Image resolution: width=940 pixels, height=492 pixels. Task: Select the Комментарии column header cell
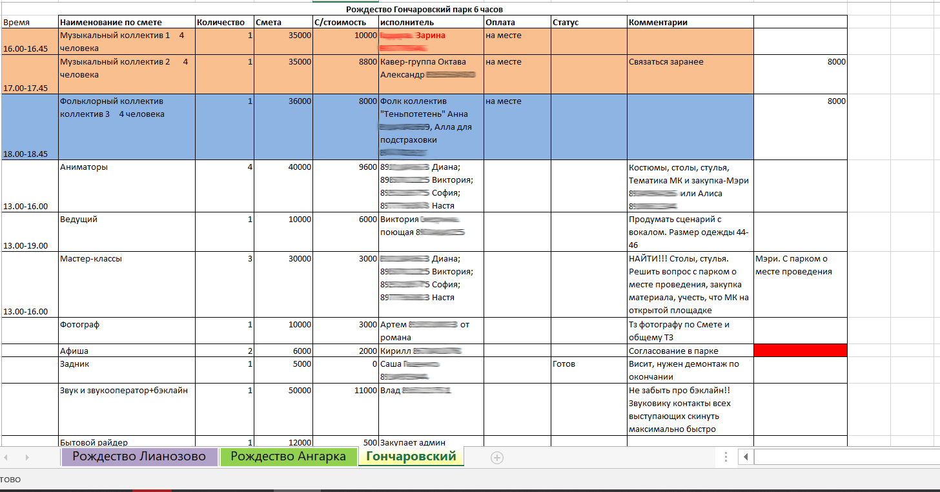point(690,22)
